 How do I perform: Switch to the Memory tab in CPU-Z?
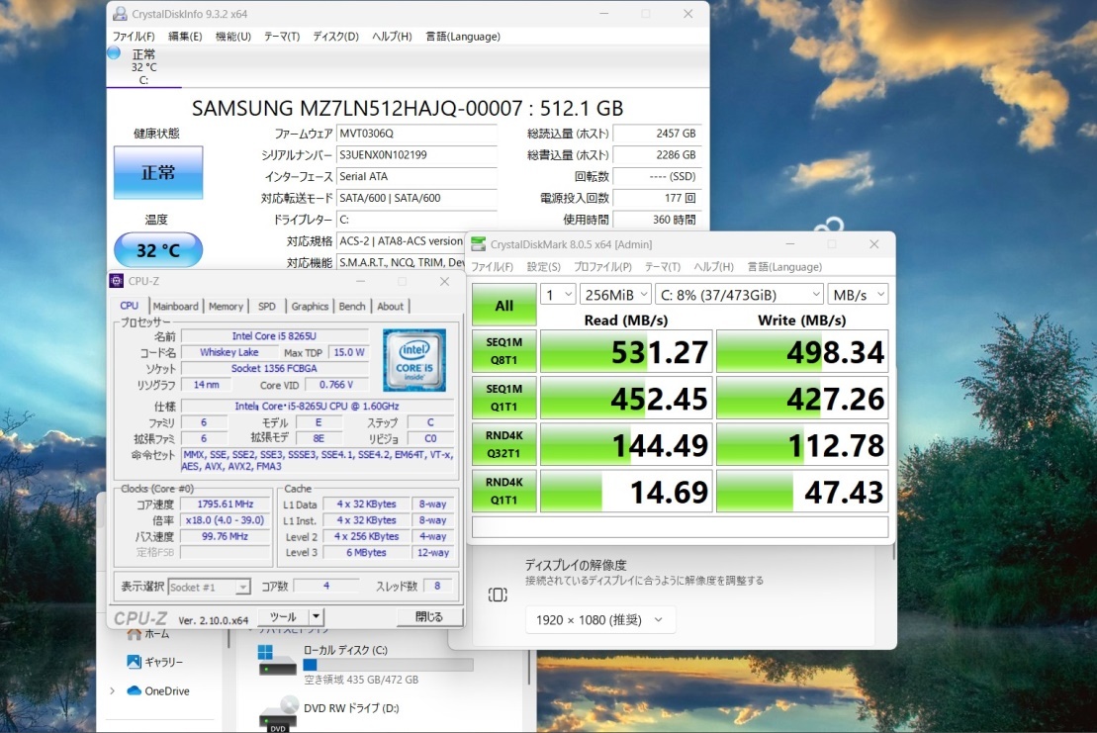(x=226, y=306)
